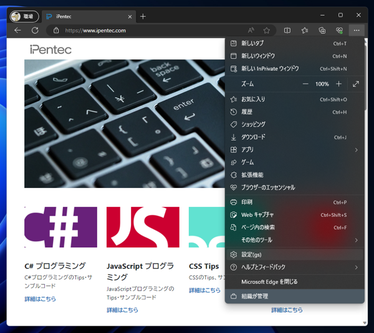The width and height of the screenshot is (374, 333).
Task: Increase zoom with the plus button
Action: [338, 84]
